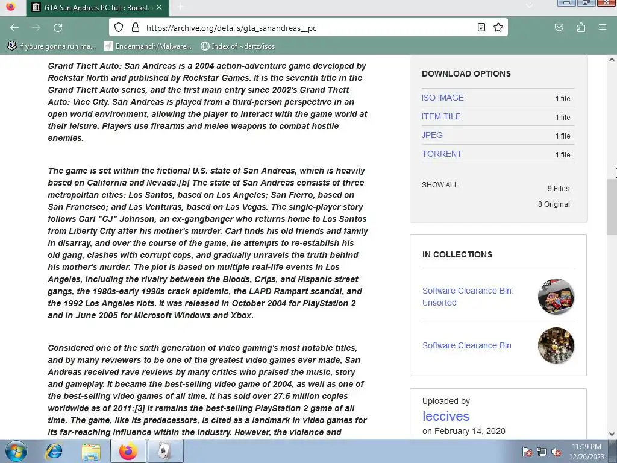Download the ISO IMAGE file
Screen dimensions: 617x463
coord(443,98)
